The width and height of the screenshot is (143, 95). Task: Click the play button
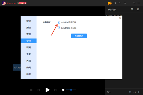tap(48, 90)
